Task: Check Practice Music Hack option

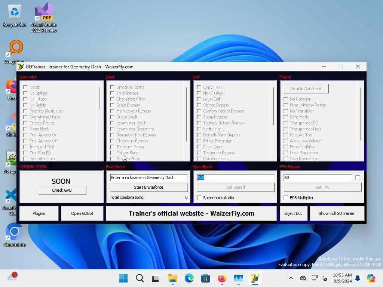Action: tap(25, 111)
